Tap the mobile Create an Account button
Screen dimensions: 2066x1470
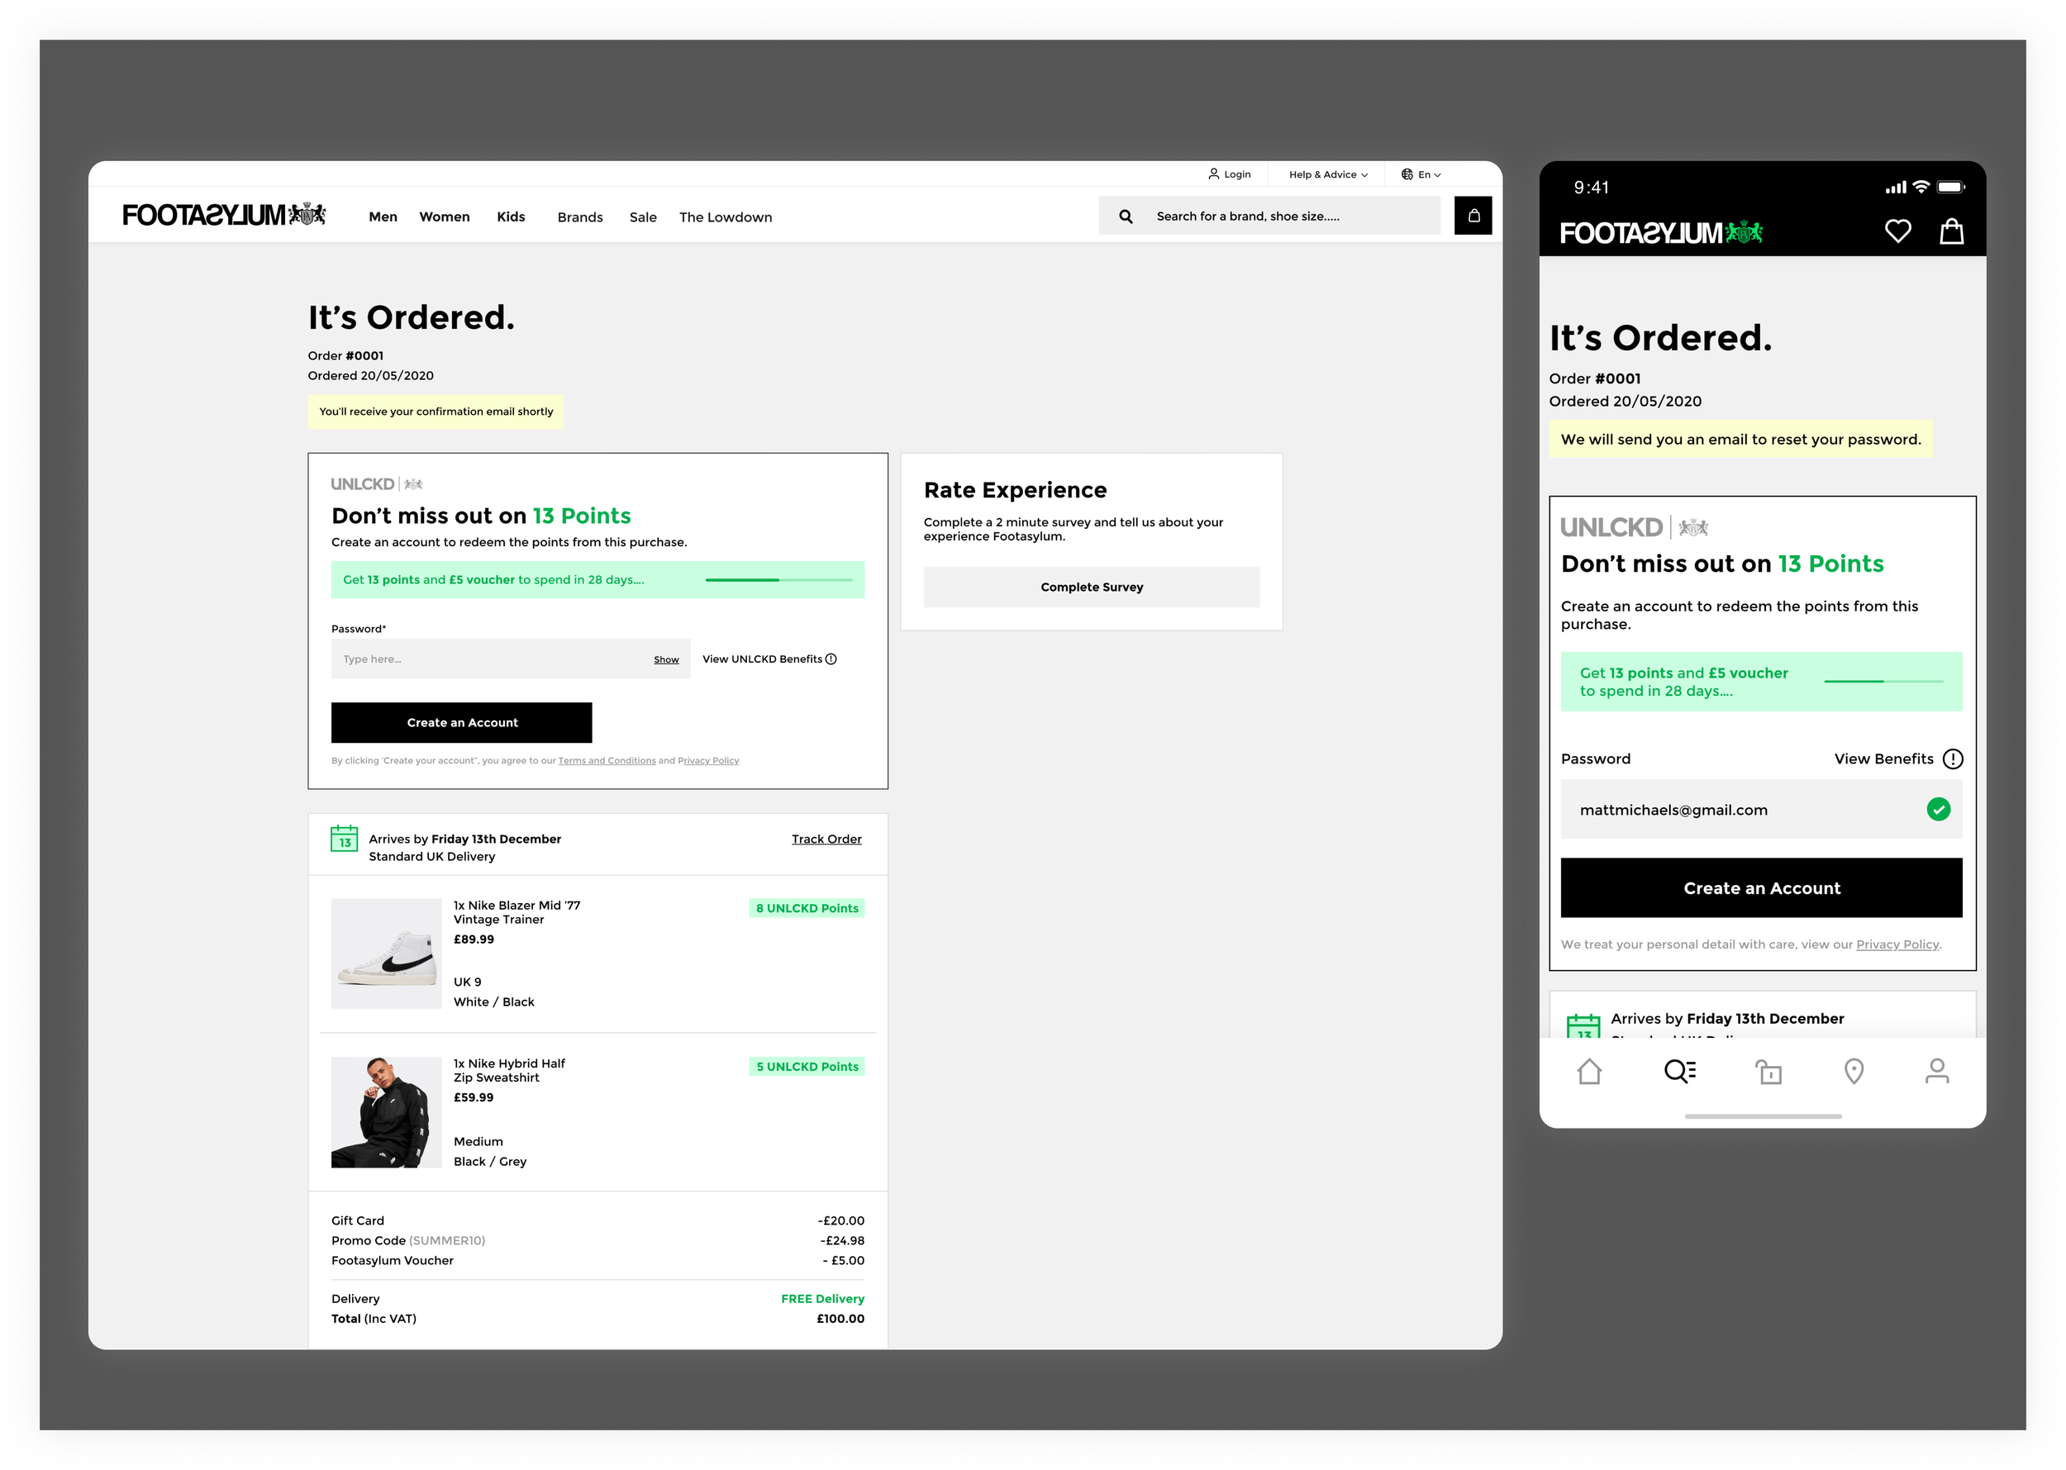[x=1761, y=888]
